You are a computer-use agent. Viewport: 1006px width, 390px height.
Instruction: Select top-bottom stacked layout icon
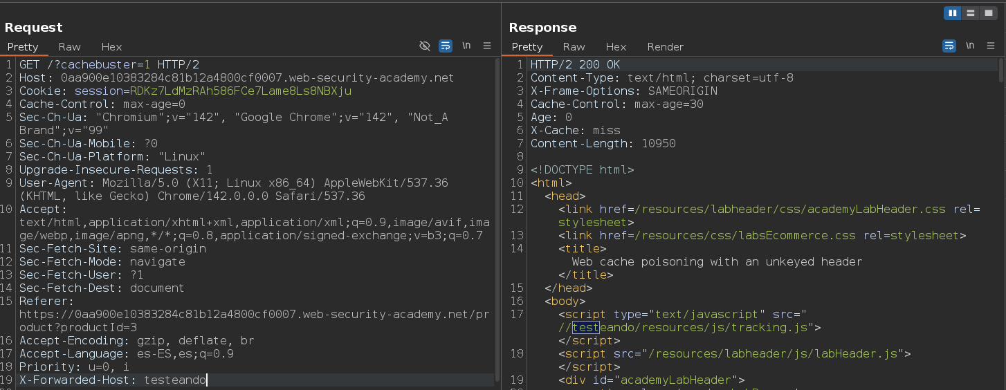coord(971,13)
